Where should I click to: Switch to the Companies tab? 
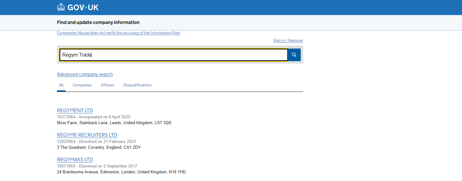click(x=82, y=85)
